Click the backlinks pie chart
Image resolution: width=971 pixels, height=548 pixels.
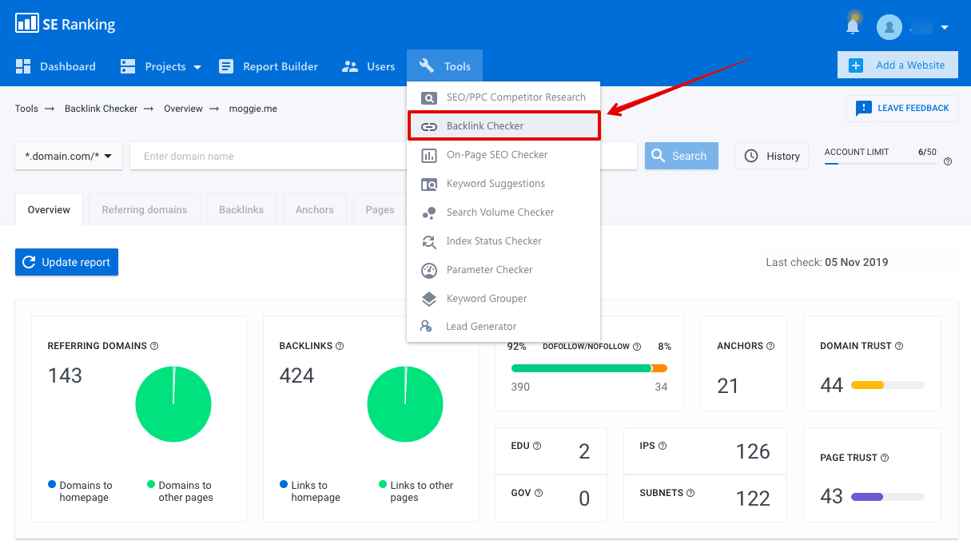405,404
